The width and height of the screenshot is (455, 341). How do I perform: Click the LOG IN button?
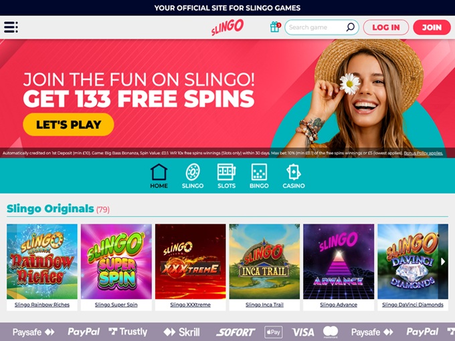pos(386,27)
